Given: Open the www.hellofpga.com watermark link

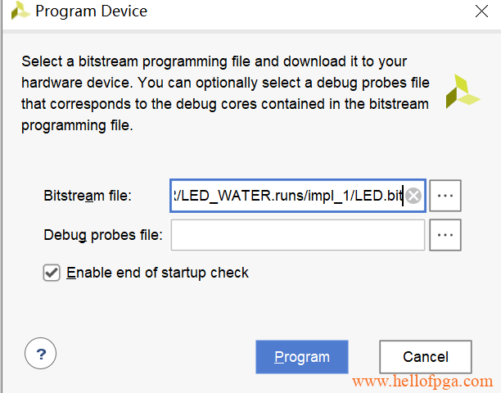Looking at the screenshot, I should pos(422,382).
